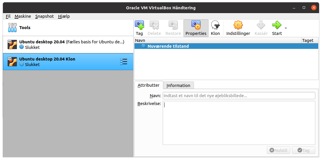Image resolution: width=322 pixels, height=160 pixels.
Task: Focus the snapshot Navn input field
Action: click(x=239, y=96)
